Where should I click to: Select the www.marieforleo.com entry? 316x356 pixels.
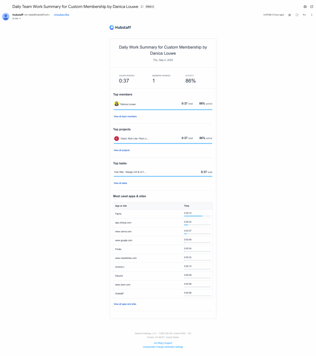pos(126,258)
